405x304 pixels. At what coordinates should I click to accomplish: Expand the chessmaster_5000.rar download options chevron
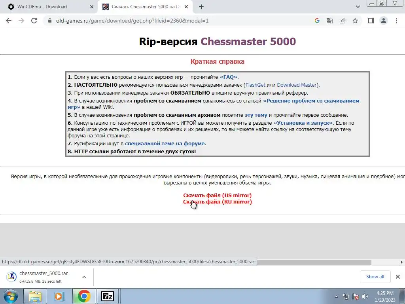coord(84,277)
